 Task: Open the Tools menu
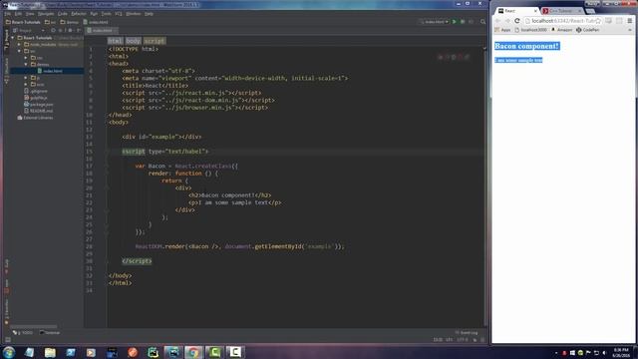tap(107, 14)
